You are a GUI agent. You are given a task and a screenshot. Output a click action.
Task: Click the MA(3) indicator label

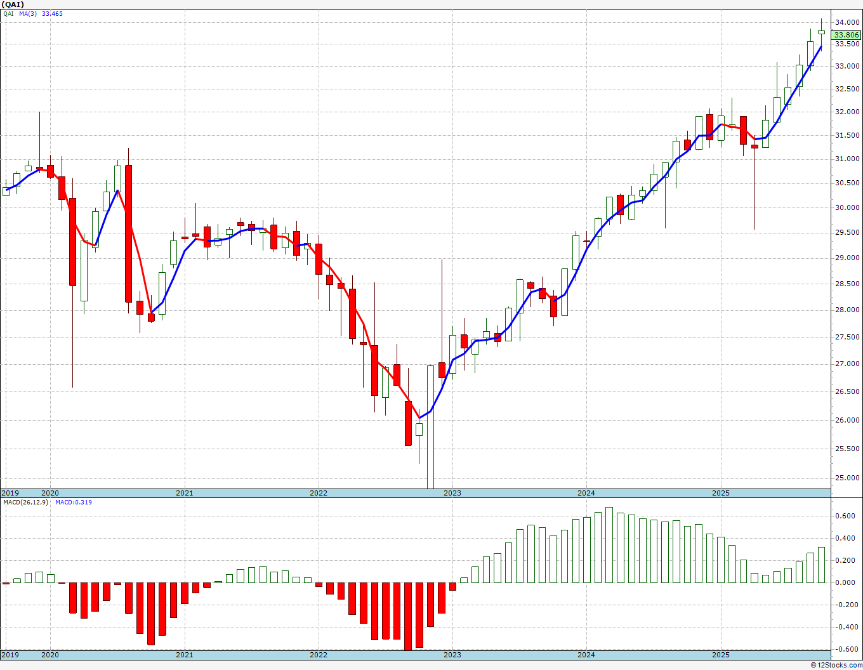pos(28,13)
